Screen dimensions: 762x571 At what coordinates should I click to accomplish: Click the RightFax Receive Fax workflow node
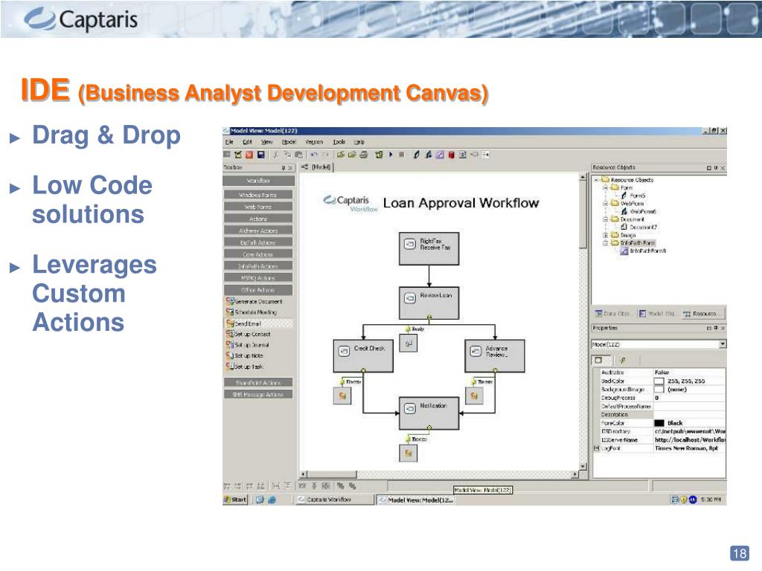pyautogui.click(x=429, y=248)
